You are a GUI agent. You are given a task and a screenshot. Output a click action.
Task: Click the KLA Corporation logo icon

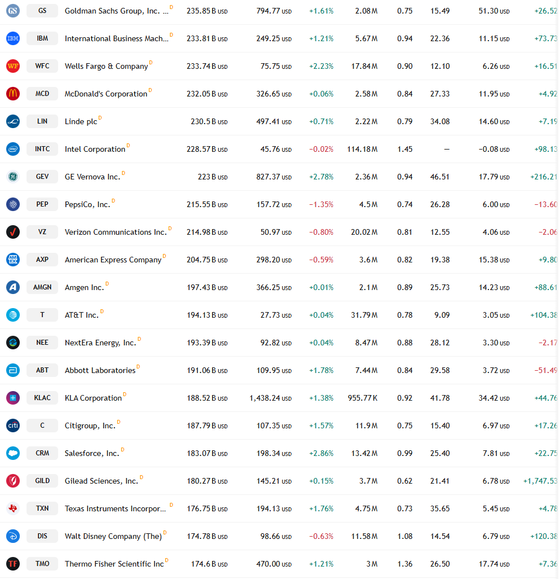pos(13,398)
